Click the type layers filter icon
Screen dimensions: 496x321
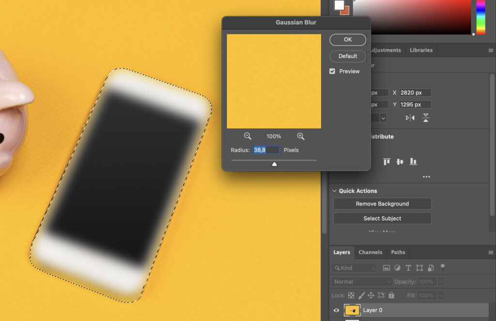pyautogui.click(x=408, y=268)
